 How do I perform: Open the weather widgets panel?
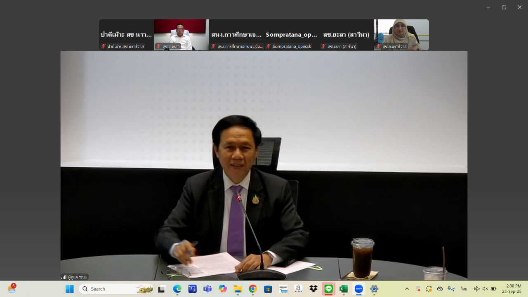click(12, 289)
